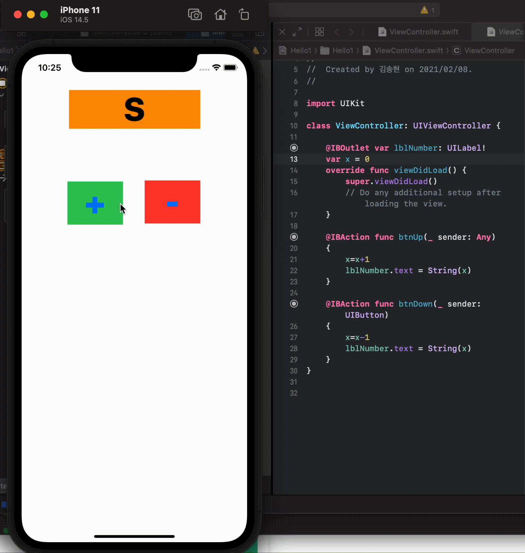Switch to the ViewController.swift tab
Viewport: 525px width, 553px height.
[418, 32]
